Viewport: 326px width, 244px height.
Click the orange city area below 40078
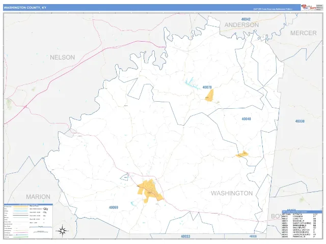click(209, 96)
